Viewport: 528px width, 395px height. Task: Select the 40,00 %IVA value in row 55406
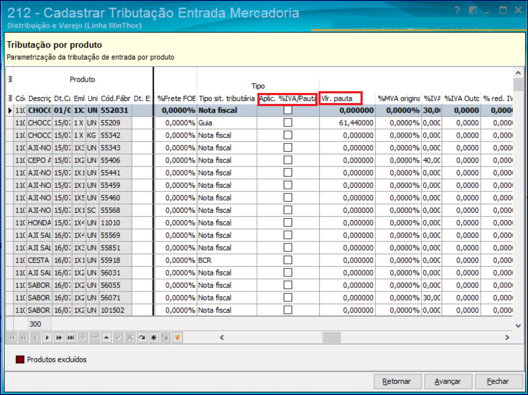432,160
